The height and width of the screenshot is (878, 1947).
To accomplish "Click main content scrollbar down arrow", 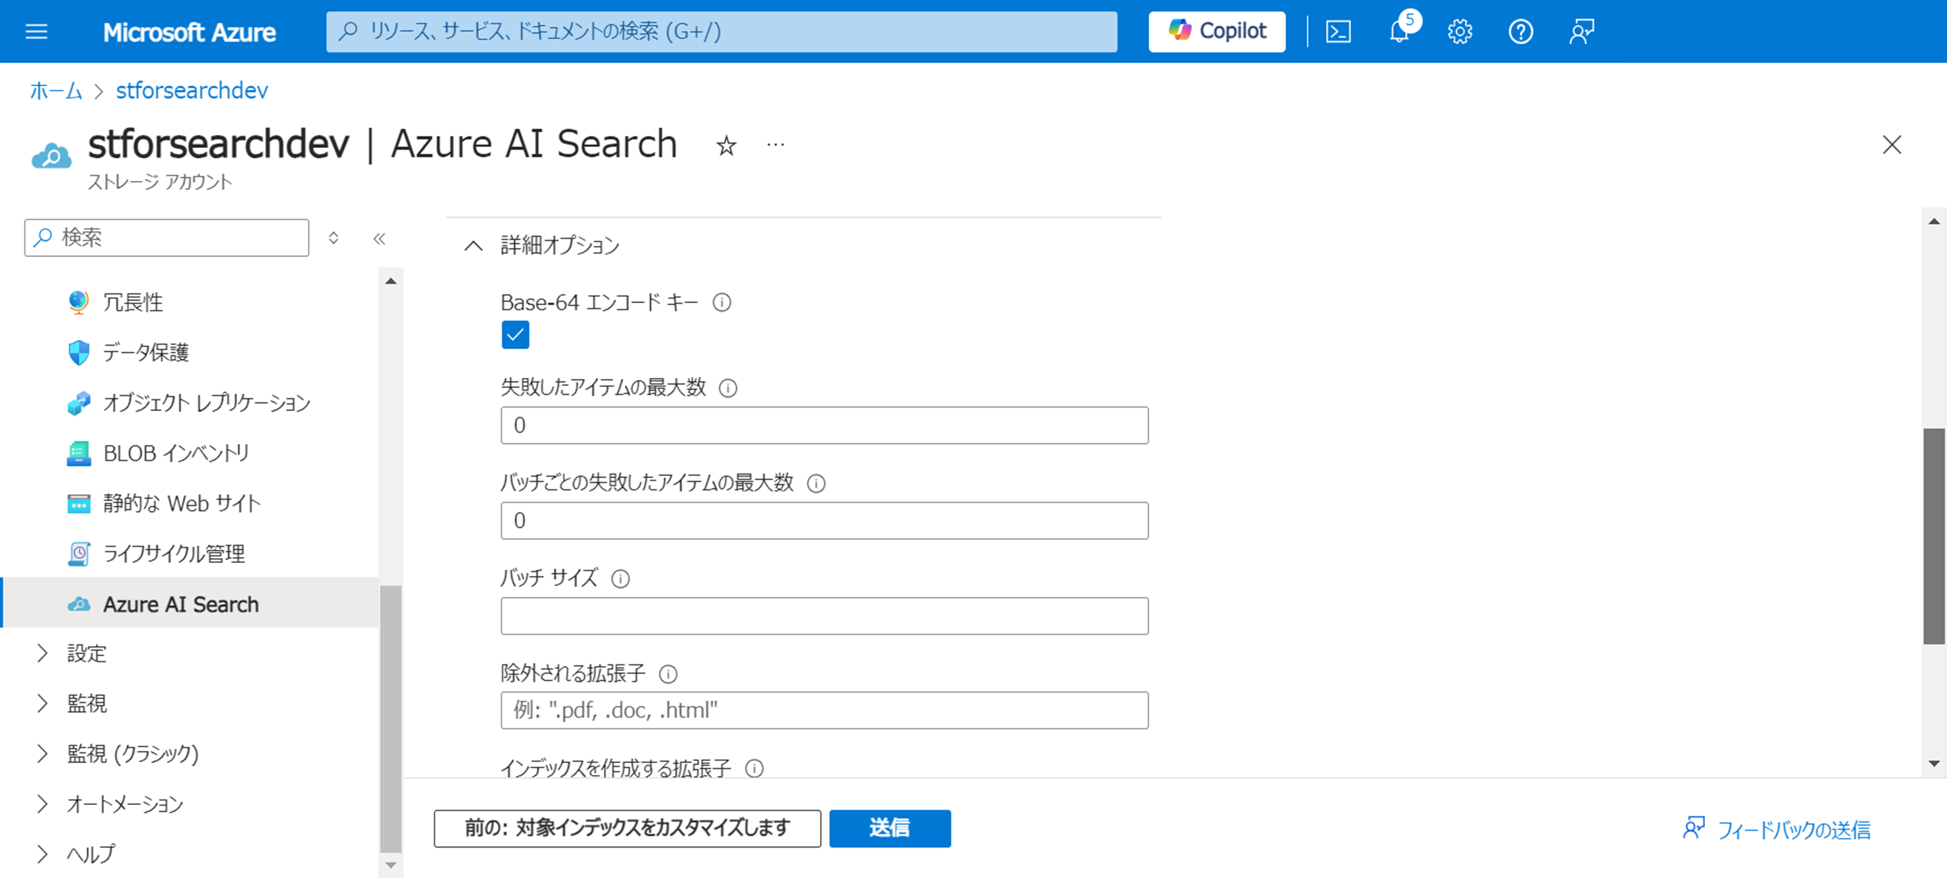I will pos(1933,763).
